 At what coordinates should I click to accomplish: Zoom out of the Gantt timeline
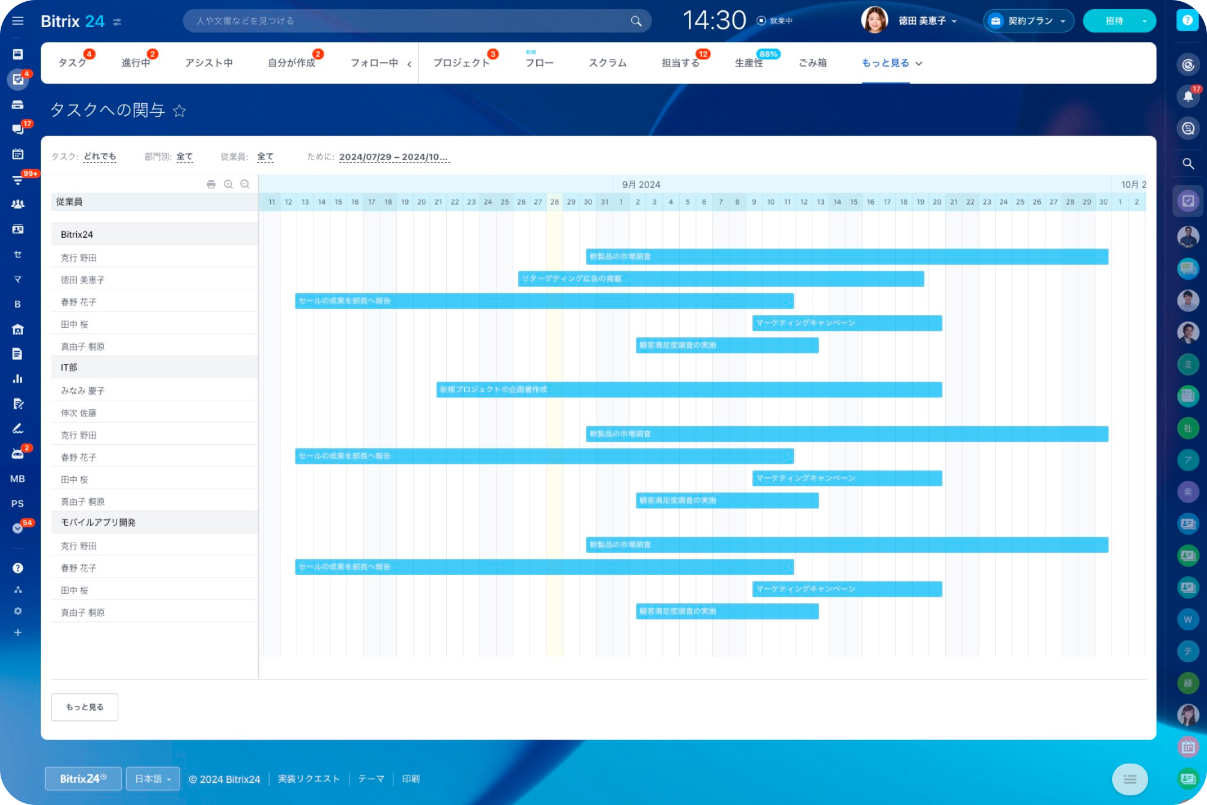point(245,184)
